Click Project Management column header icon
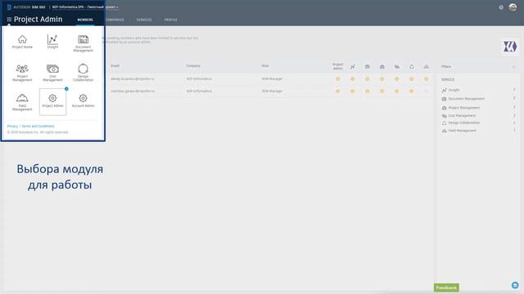Screen dimensions: 524x294 coord(382,67)
